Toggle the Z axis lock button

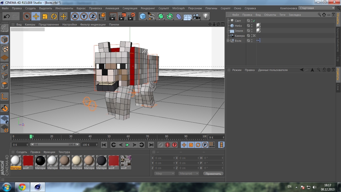93,16
